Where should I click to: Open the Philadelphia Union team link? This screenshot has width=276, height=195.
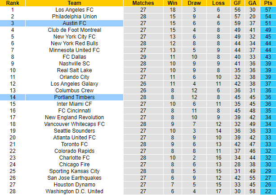[x=75, y=16]
